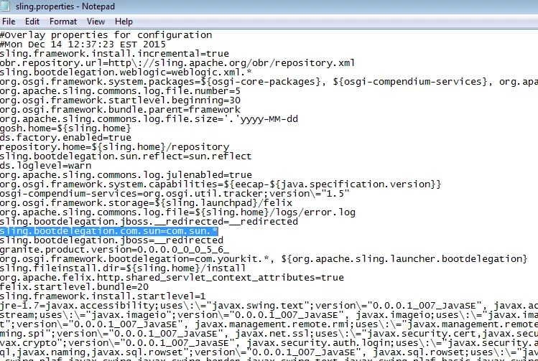
Task: Click the repository.home line
Action: tap(115, 146)
